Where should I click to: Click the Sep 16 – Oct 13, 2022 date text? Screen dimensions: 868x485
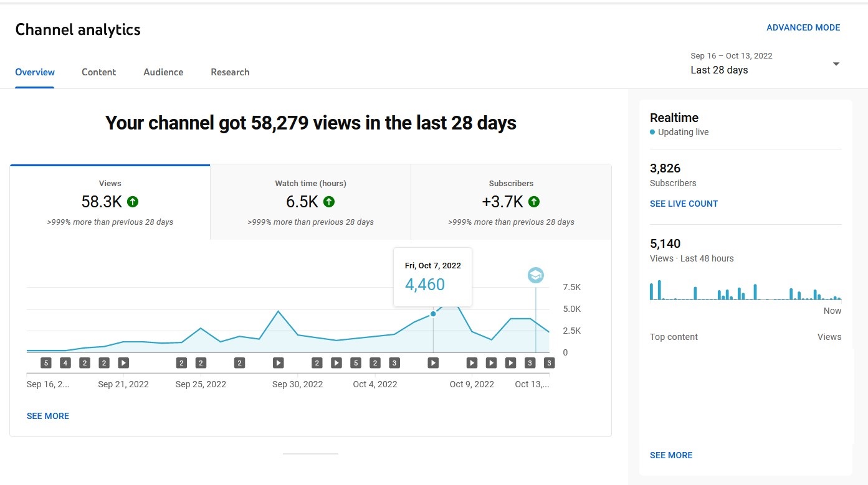point(732,55)
